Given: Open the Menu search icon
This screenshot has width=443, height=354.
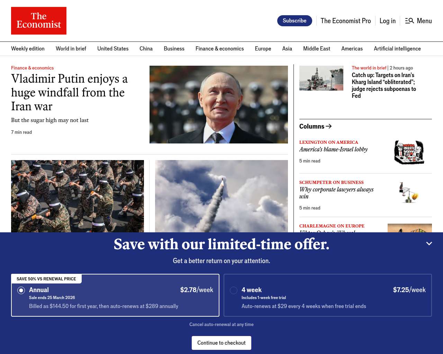Looking at the screenshot, I should click(x=409, y=21).
